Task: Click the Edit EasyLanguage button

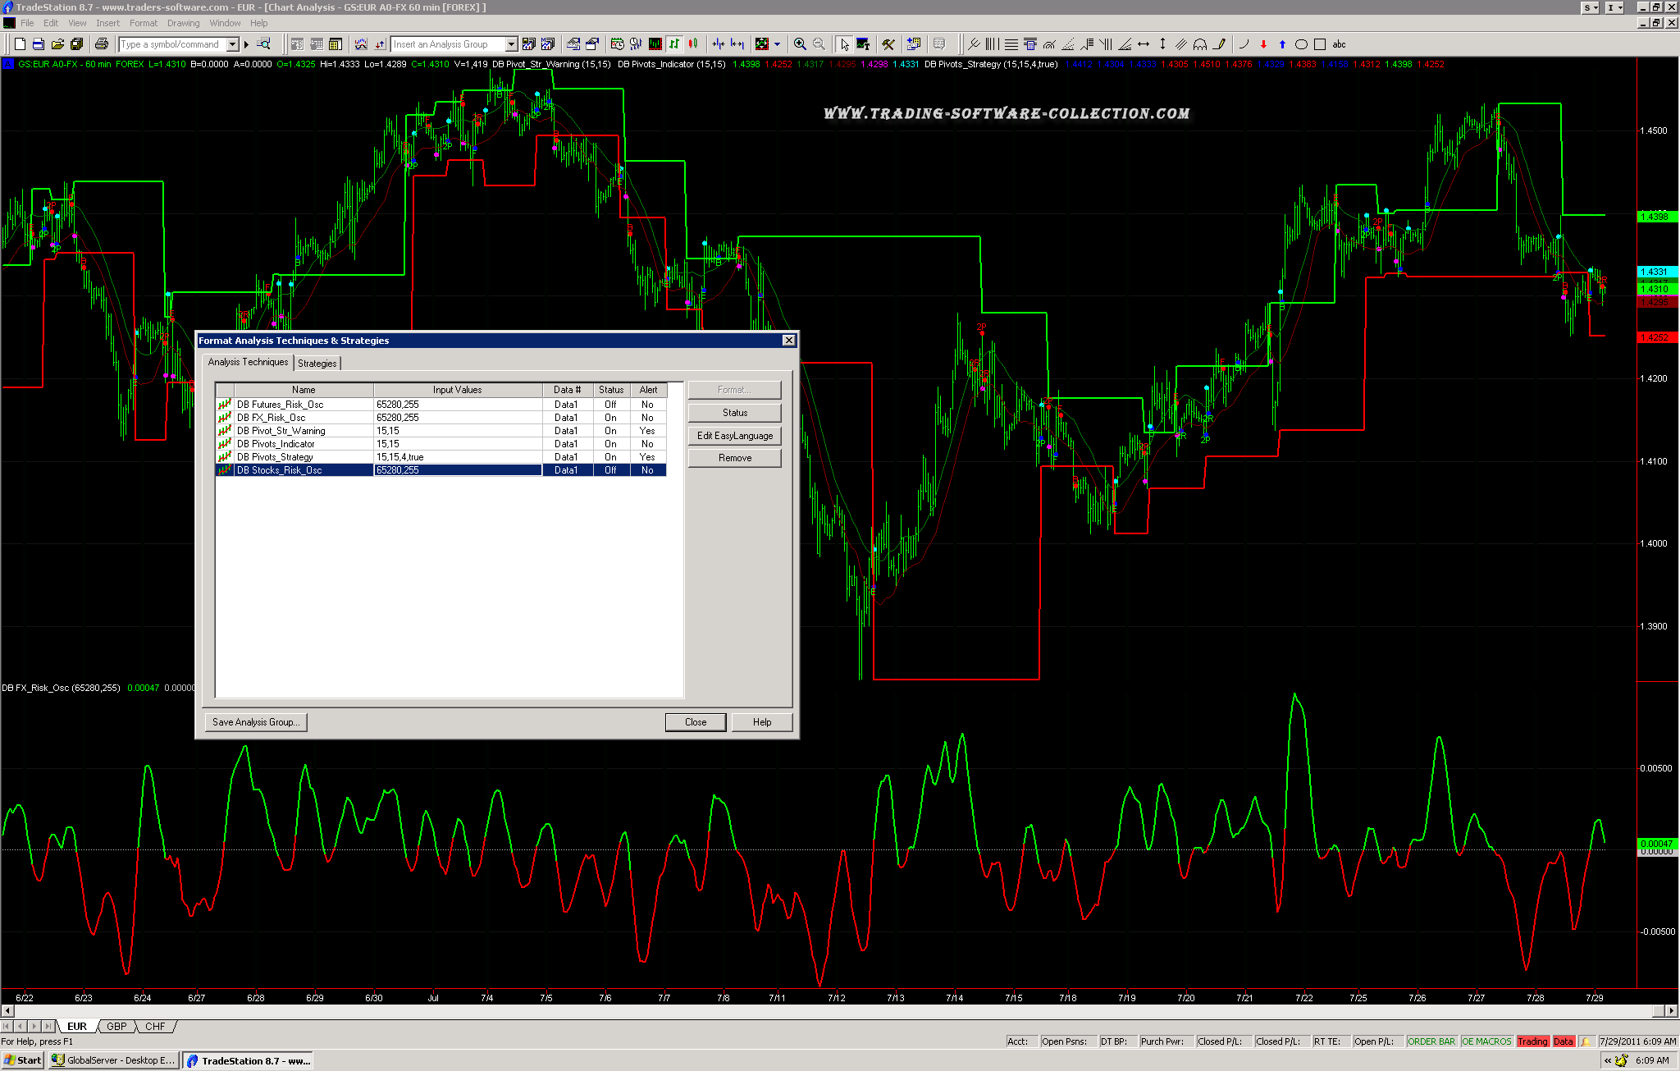Action: tap(734, 436)
